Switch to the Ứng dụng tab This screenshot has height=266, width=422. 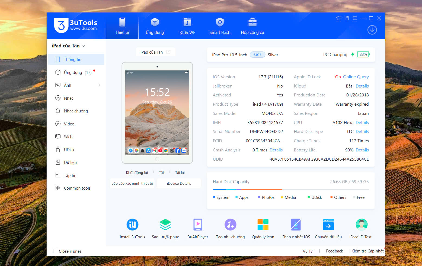tap(155, 26)
